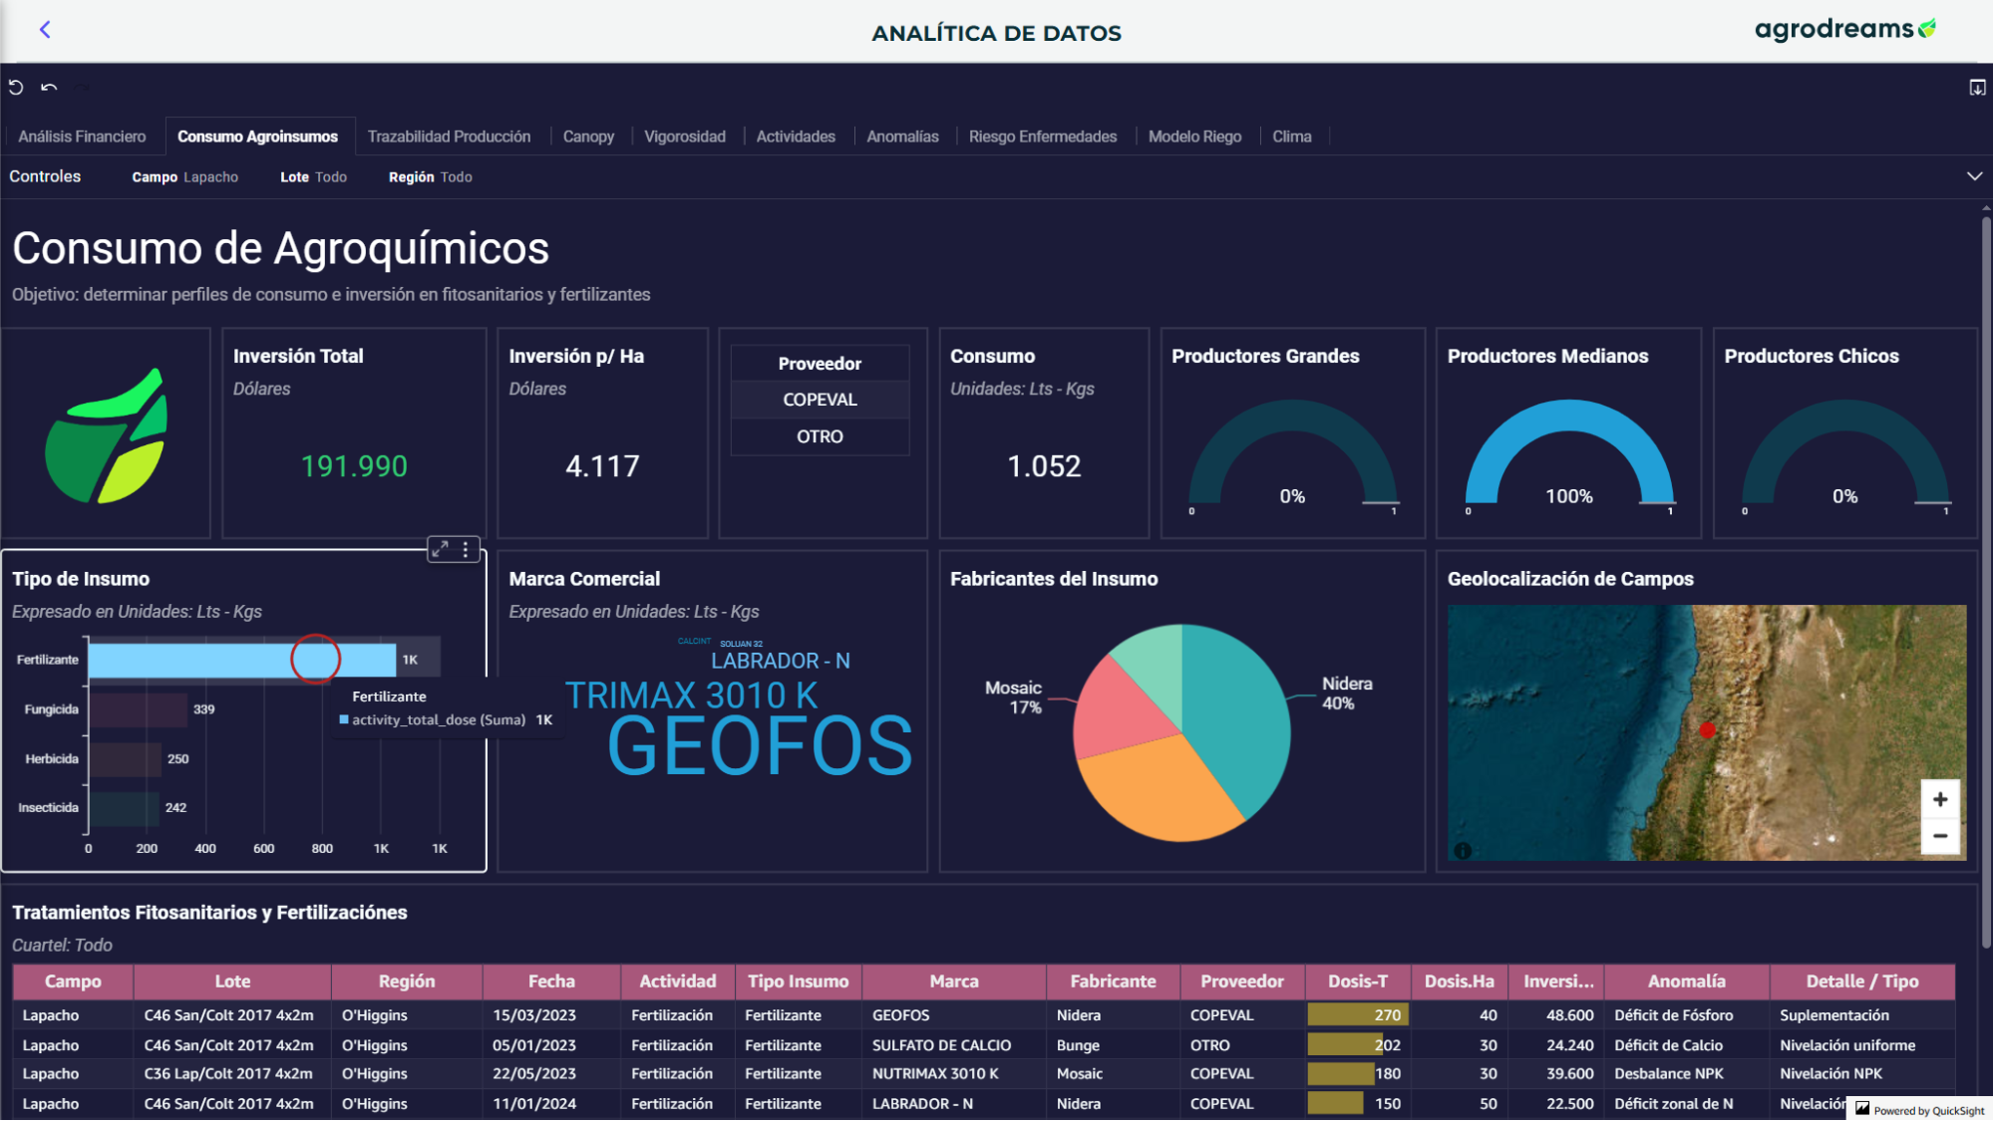Screen dimensions: 1993x1121
Task: Maximize the Tipo de Insumo visual
Action: 440,549
